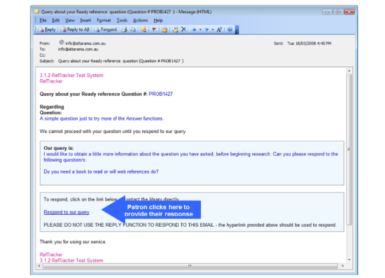Open the Previous Item dropdown arrow

pos(200,30)
